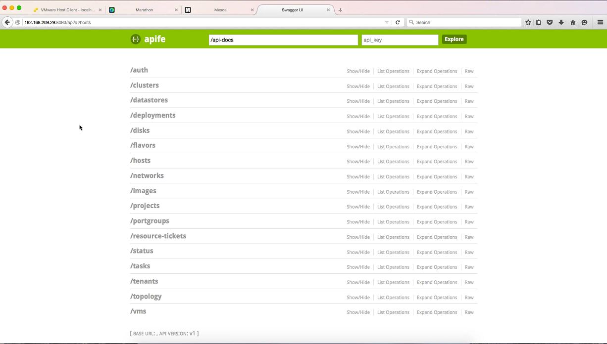Toggle Show/Hide for the /auth endpoint

coord(358,71)
